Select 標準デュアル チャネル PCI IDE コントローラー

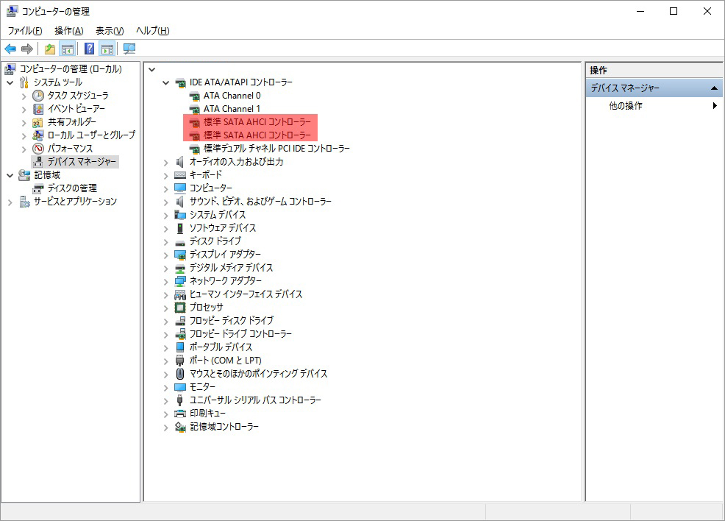coord(276,149)
